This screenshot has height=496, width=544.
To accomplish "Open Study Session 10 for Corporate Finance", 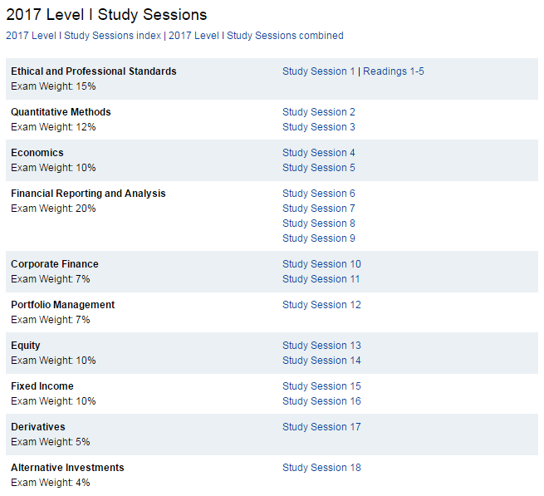I will (321, 264).
